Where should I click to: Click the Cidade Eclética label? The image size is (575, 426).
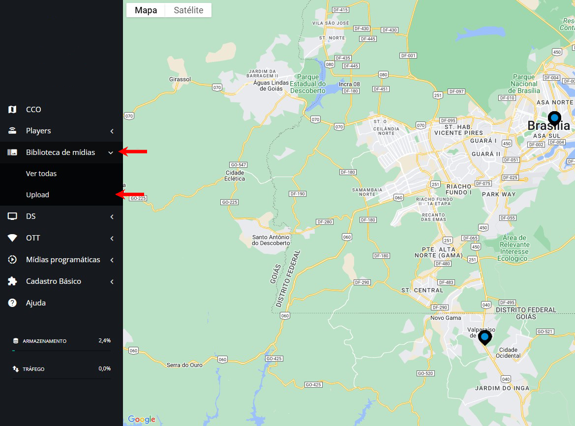pos(235,176)
